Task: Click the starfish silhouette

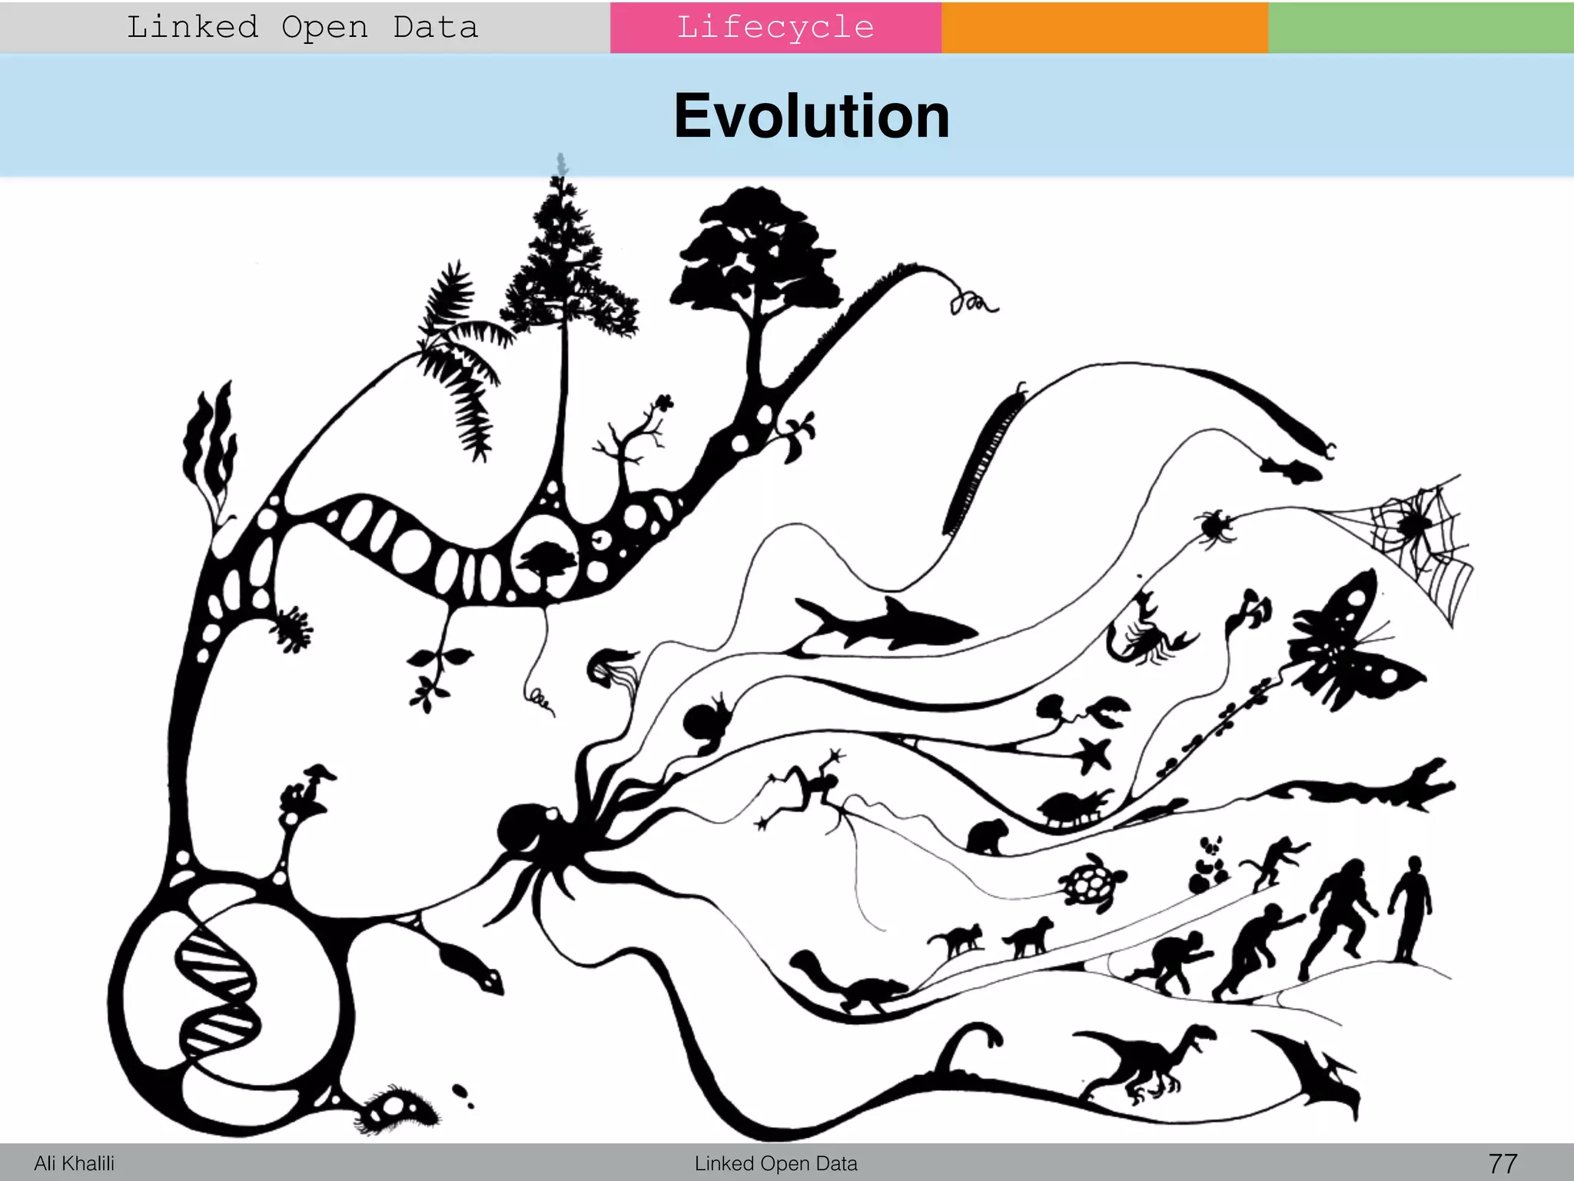Action: [1093, 754]
